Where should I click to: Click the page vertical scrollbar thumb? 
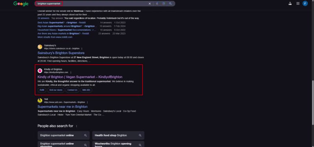pos(312,102)
